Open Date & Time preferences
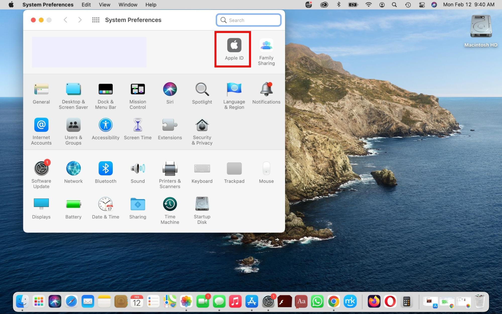The image size is (502, 314). click(105, 208)
